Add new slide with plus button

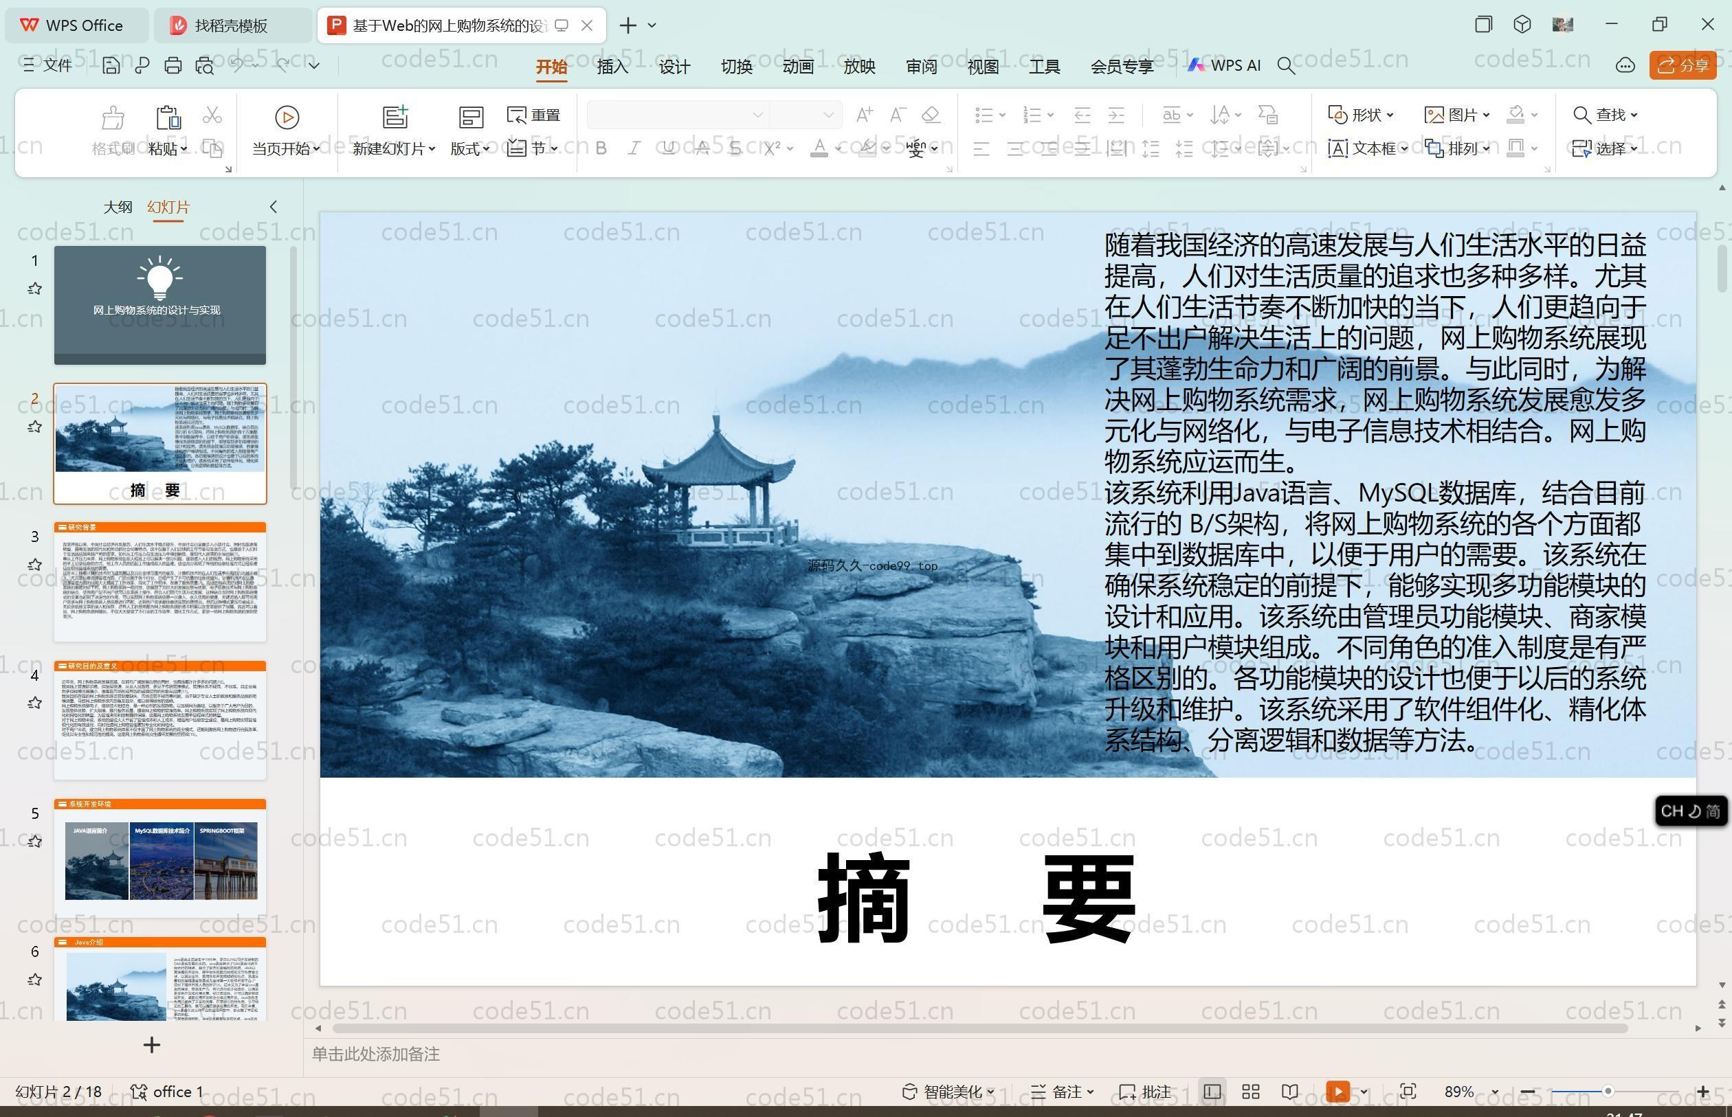152,1044
